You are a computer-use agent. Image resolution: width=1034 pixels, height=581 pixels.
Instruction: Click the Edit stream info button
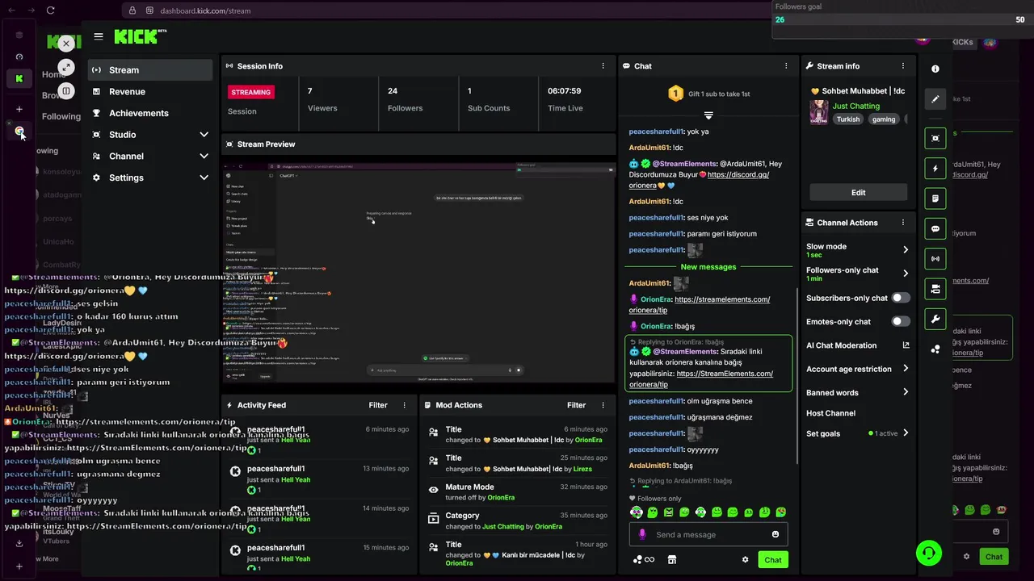858,193
